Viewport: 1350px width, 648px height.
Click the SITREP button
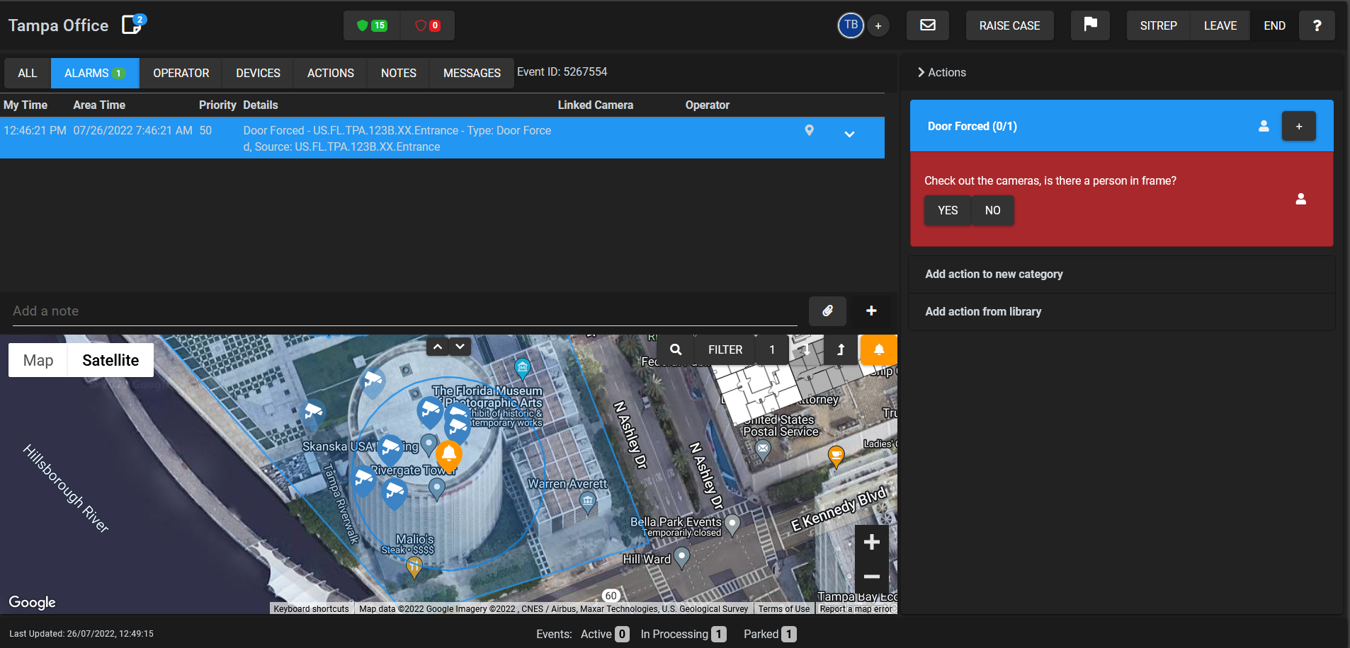click(1158, 25)
